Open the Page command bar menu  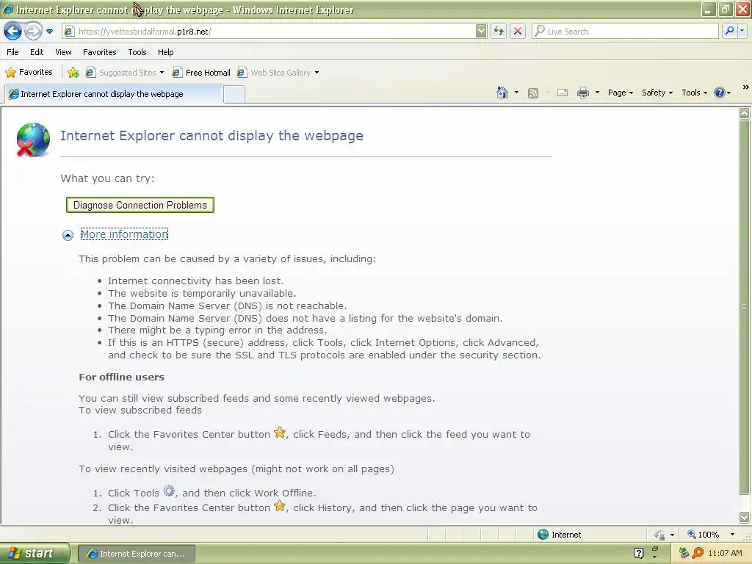pyautogui.click(x=620, y=93)
